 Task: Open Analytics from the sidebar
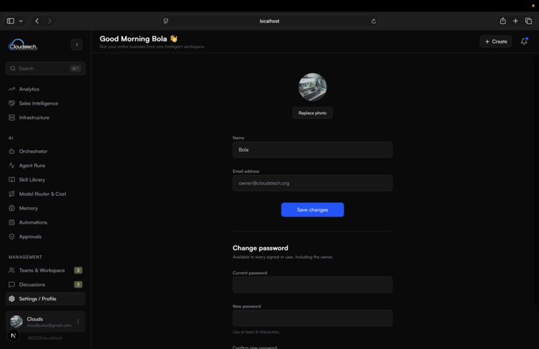(x=45, y=89)
